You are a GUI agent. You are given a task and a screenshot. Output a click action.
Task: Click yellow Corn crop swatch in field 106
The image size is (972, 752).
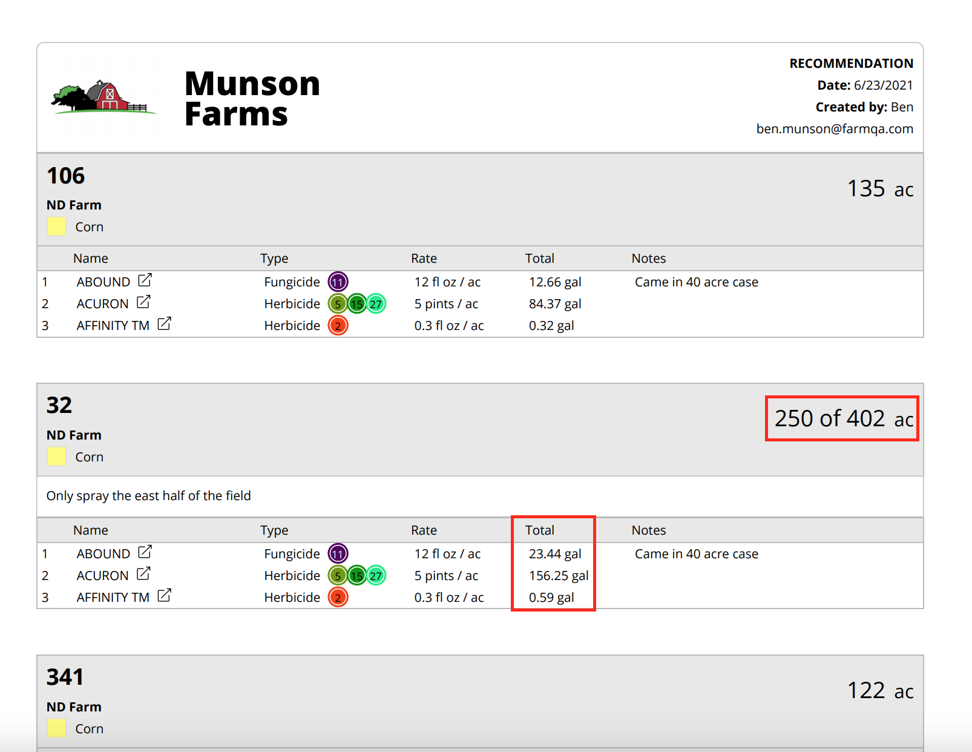click(56, 226)
